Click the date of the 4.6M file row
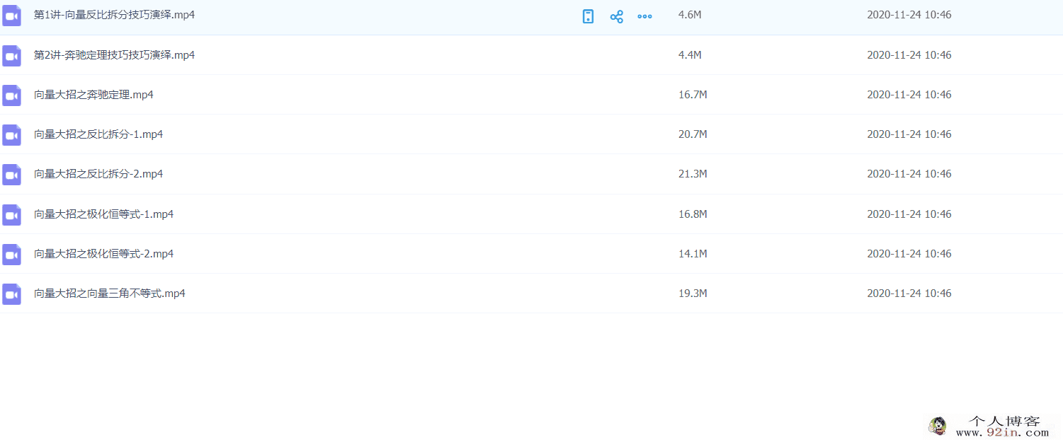 tap(909, 15)
